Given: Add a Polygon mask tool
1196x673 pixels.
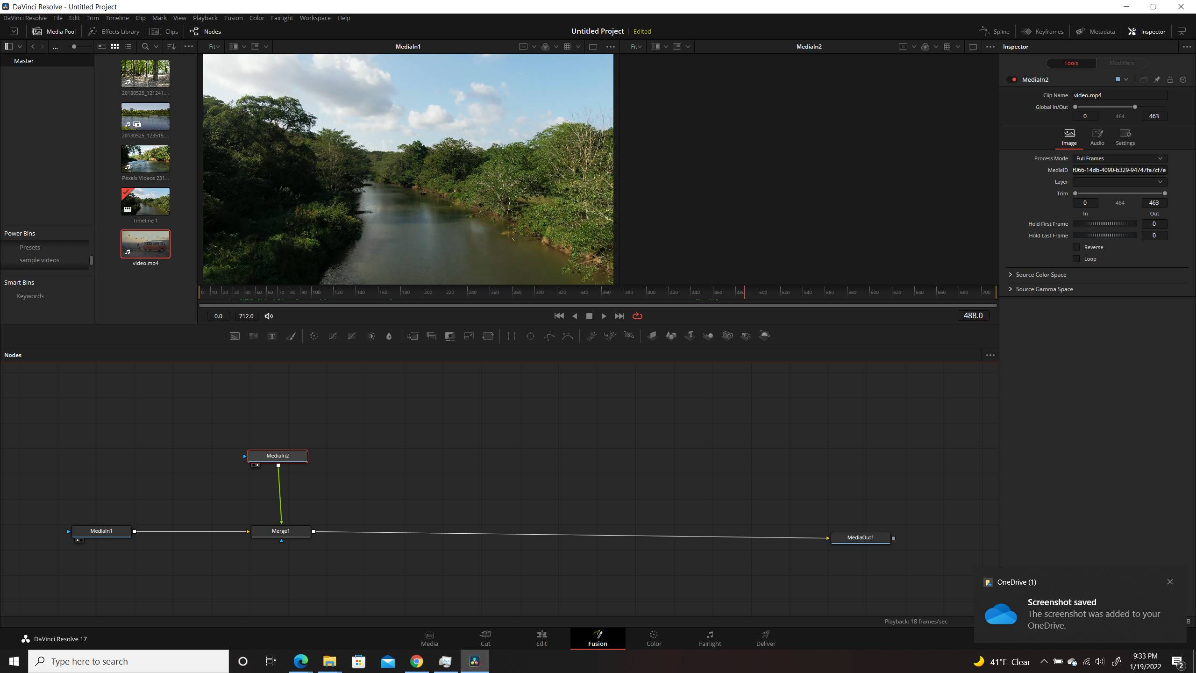Looking at the screenshot, I should pyautogui.click(x=549, y=336).
